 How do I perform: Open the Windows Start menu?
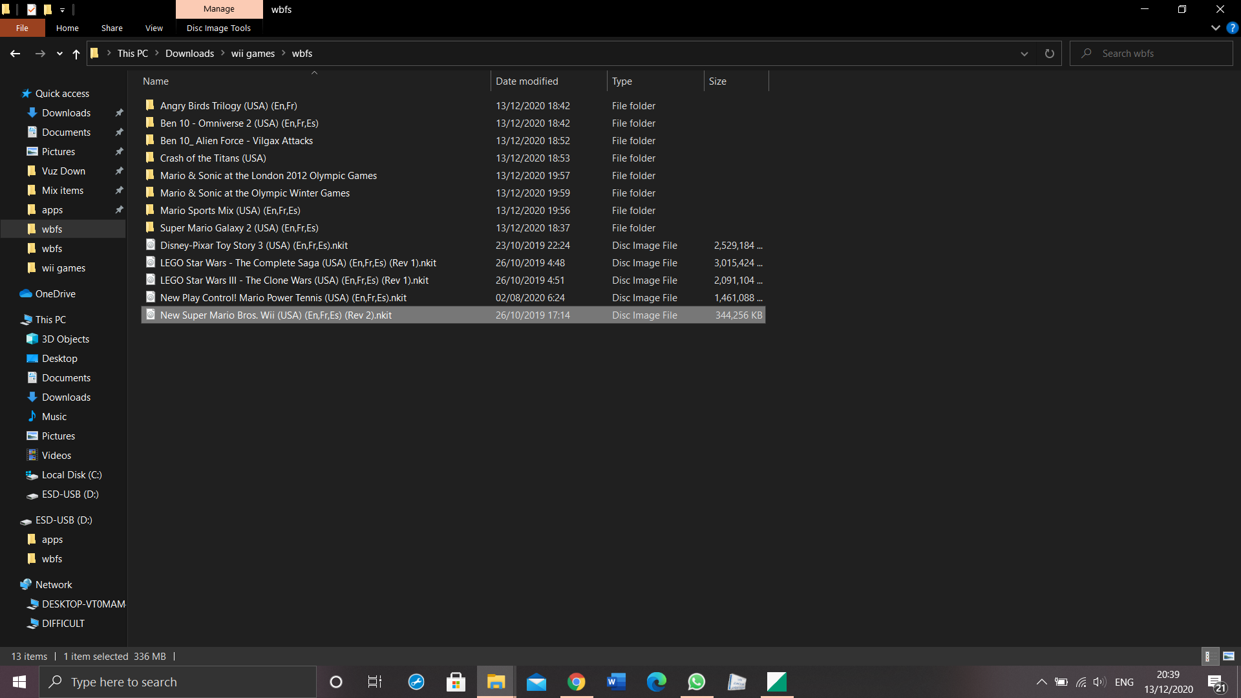pos(19,682)
